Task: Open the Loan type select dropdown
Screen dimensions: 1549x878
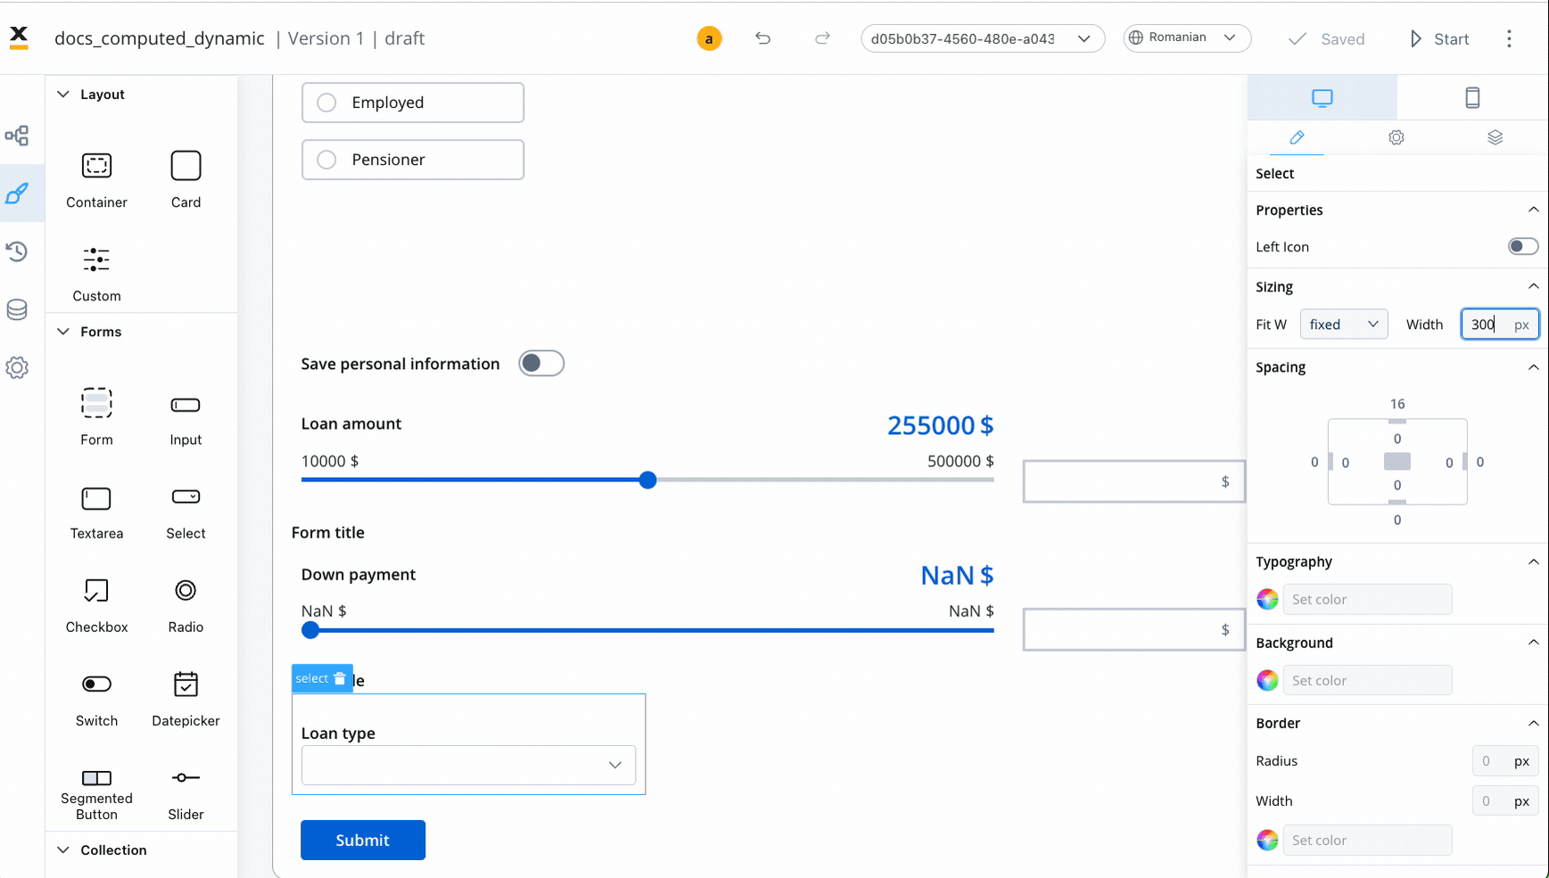Action: 468,765
